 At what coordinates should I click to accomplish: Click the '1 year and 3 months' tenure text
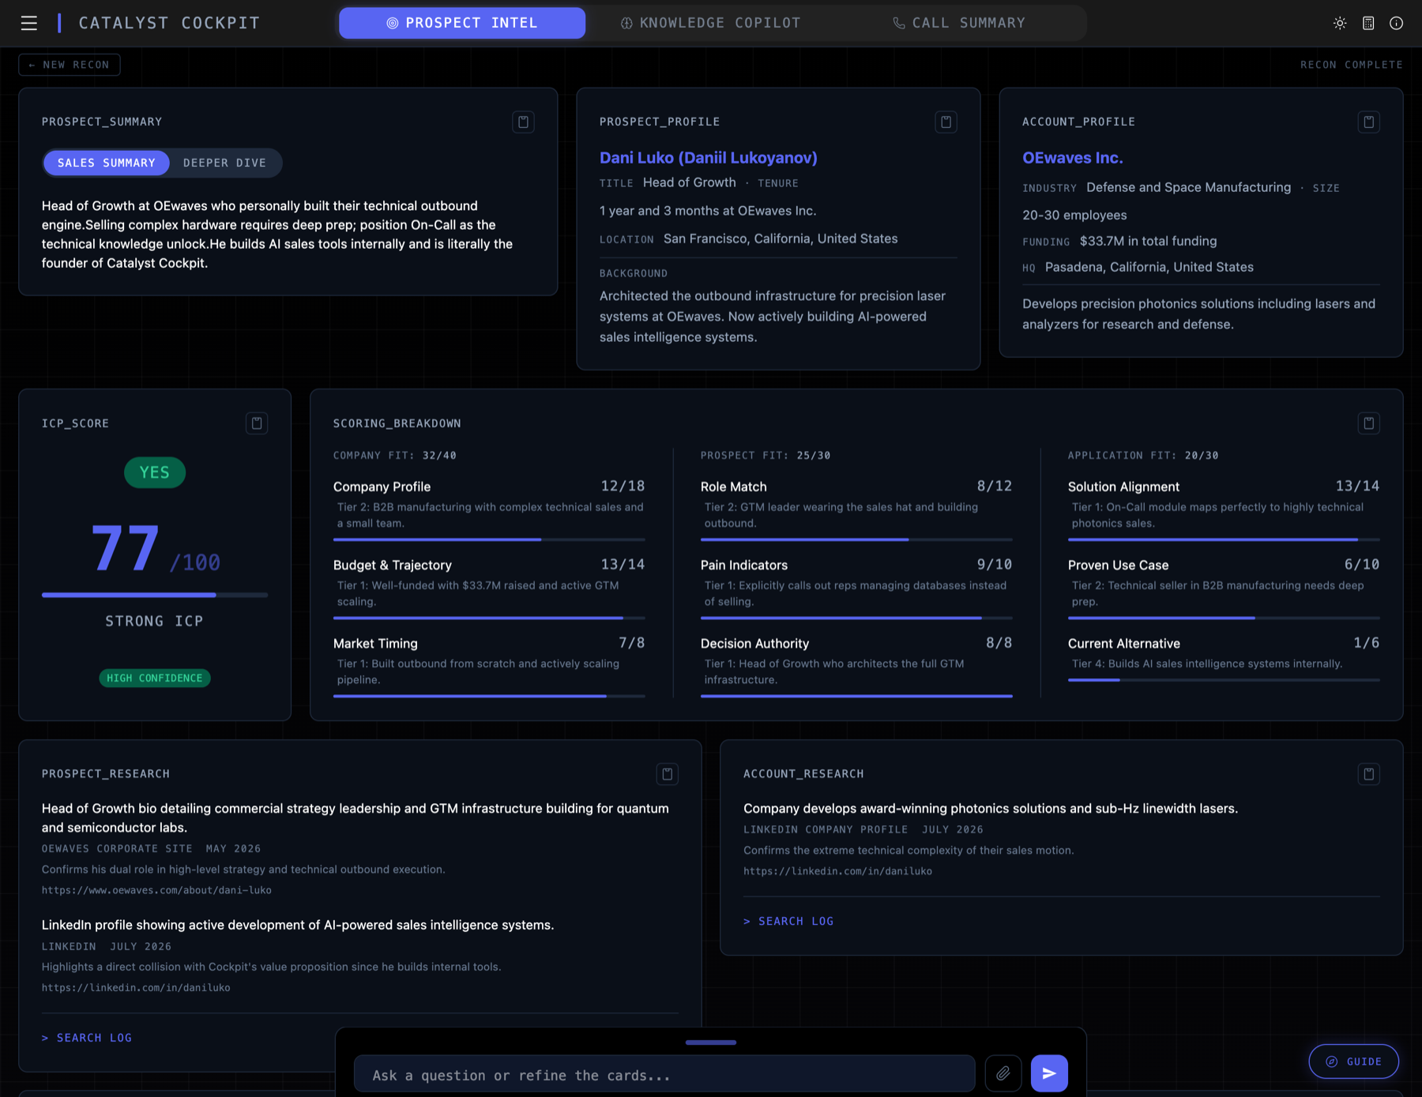pyautogui.click(x=708, y=211)
